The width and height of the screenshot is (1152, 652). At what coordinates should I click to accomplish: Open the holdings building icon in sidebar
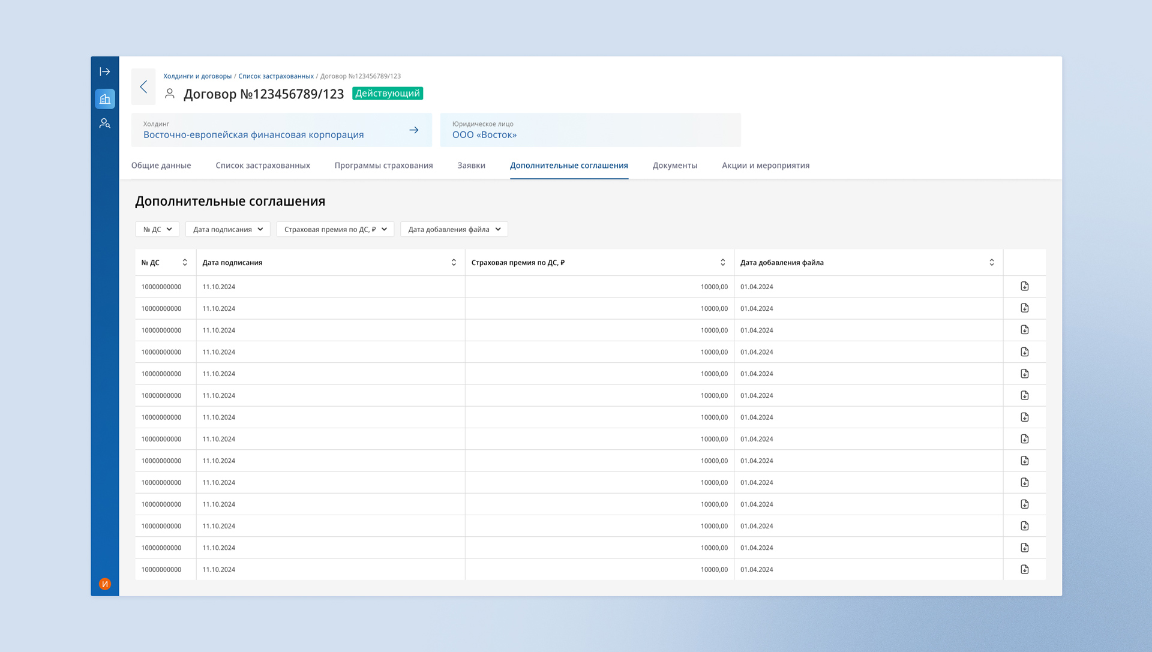(x=104, y=99)
